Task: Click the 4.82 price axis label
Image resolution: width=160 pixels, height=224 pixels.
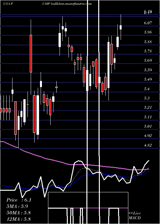Action: point(148,145)
